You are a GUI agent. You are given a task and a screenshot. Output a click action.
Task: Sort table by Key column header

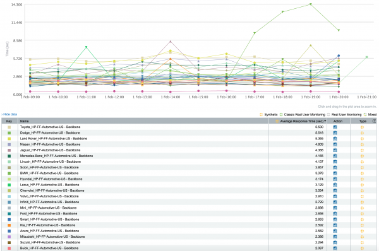[x=9, y=121]
